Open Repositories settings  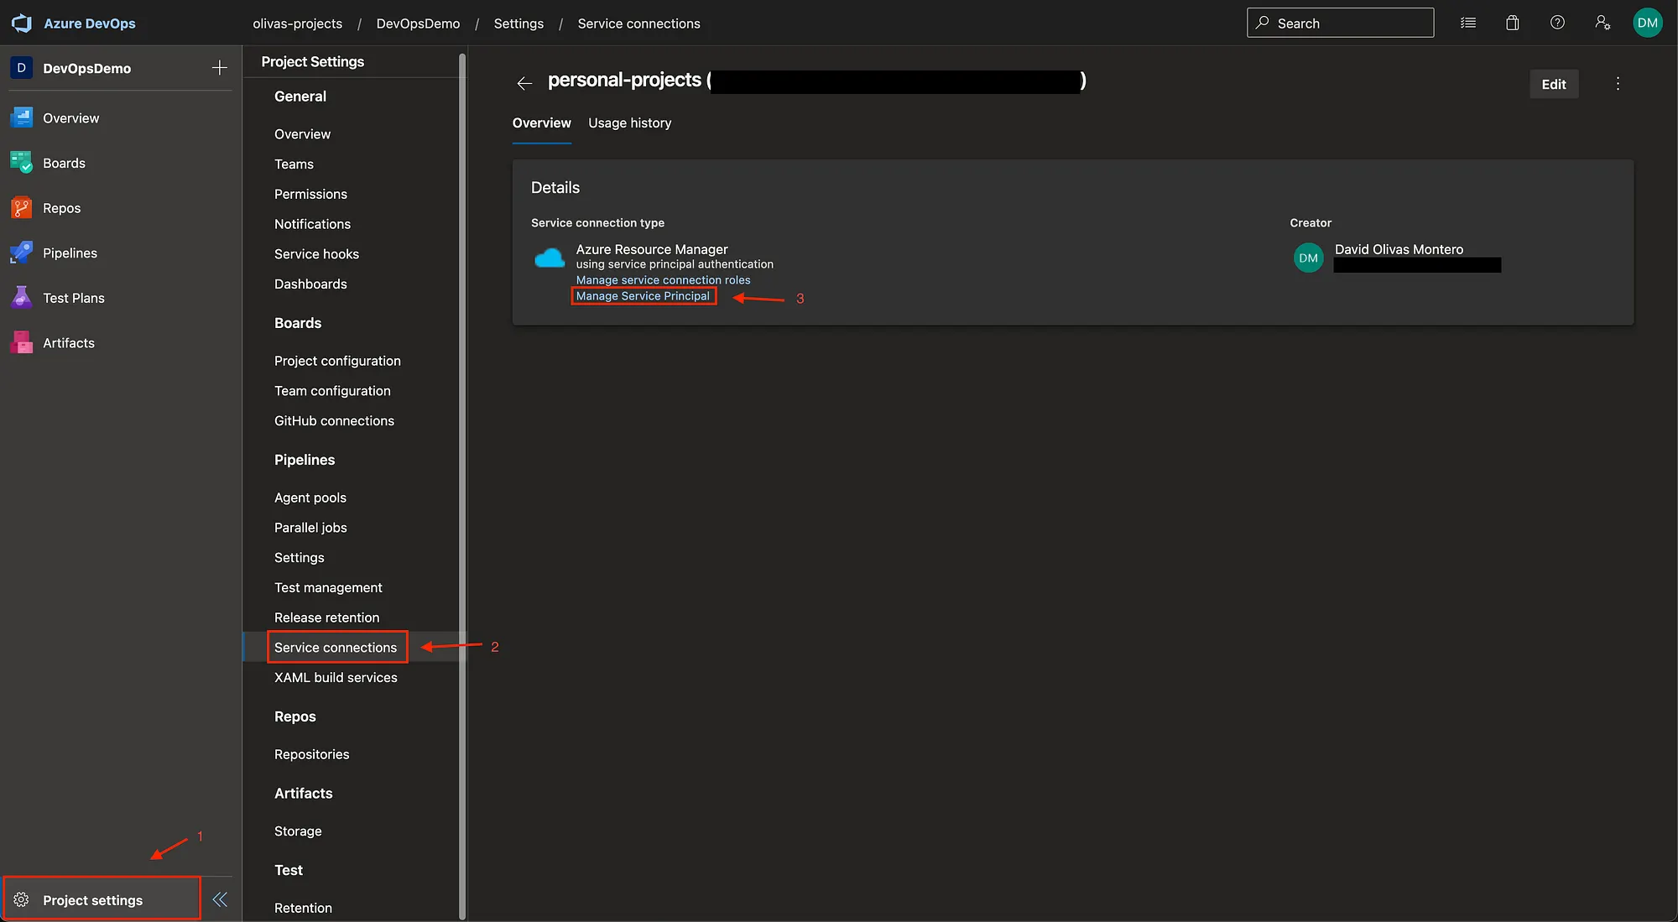pyautogui.click(x=311, y=754)
